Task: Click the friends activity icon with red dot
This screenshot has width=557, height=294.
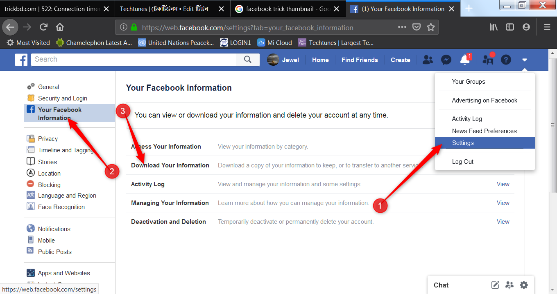Action: click(488, 60)
